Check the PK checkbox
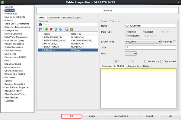Viewport: 181px width, 120px height. click(x=114, y=61)
